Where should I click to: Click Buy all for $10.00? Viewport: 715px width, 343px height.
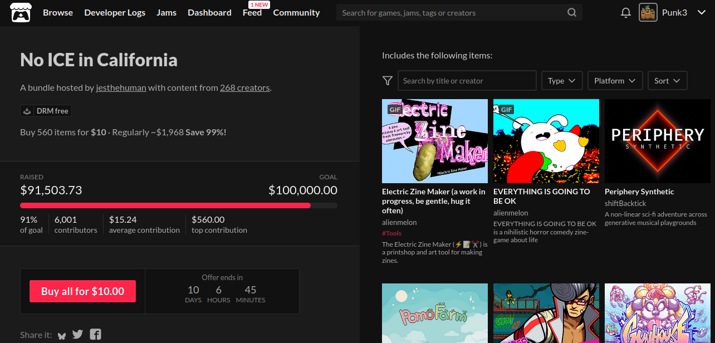pyautogui.click(x=82, y=291)
